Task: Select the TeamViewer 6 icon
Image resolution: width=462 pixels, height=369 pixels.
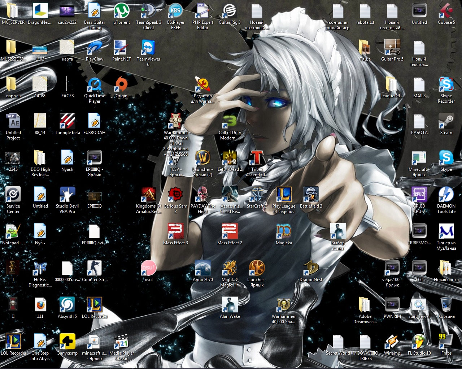Action: pos(149,48)
